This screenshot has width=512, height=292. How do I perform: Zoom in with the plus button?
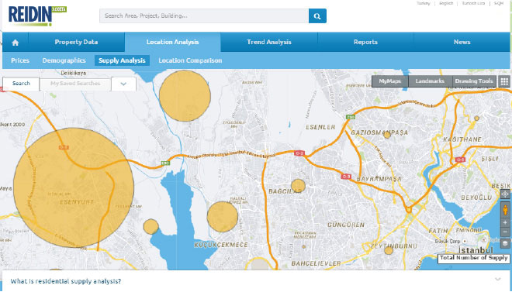[505, 222]
